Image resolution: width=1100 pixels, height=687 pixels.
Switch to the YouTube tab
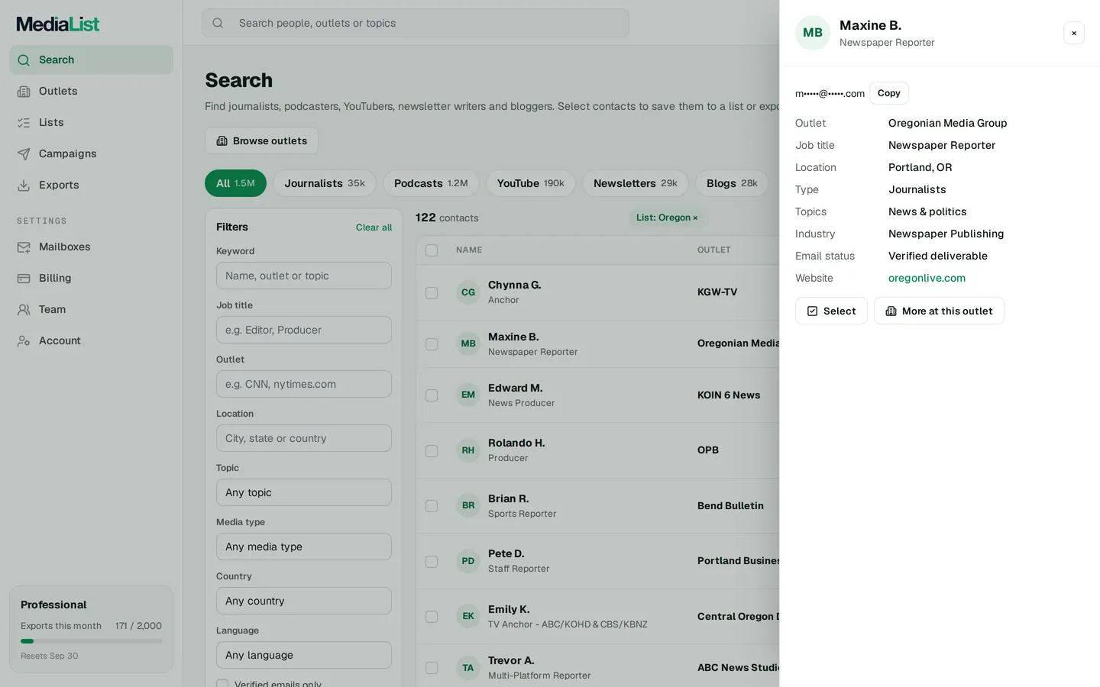(531, 183)
